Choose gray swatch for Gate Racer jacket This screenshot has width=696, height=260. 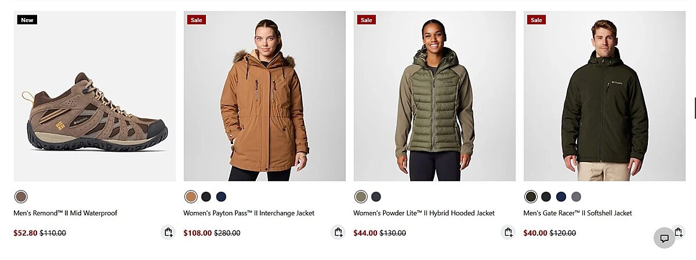point(576,197)
